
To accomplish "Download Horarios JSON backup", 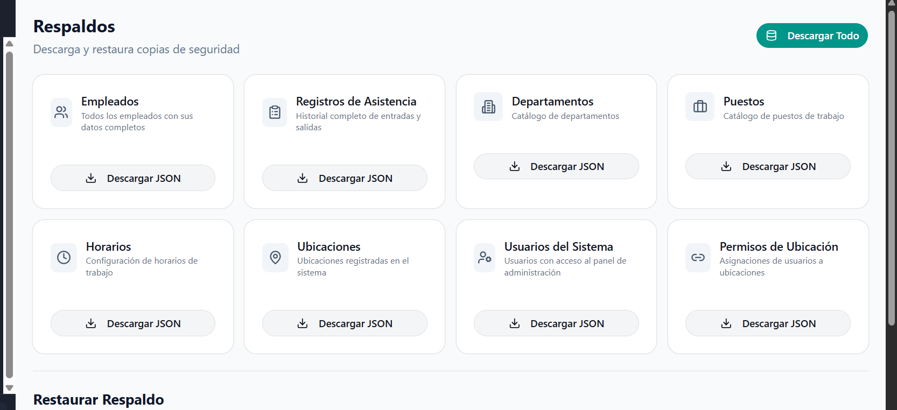I will click(x=133, y=323).
